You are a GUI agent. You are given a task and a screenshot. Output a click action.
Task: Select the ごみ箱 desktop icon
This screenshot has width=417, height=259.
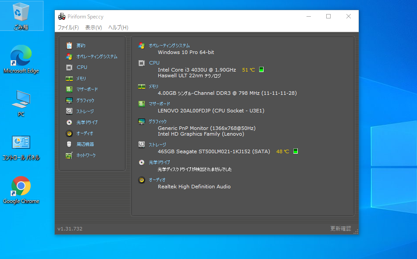point(21,16)
